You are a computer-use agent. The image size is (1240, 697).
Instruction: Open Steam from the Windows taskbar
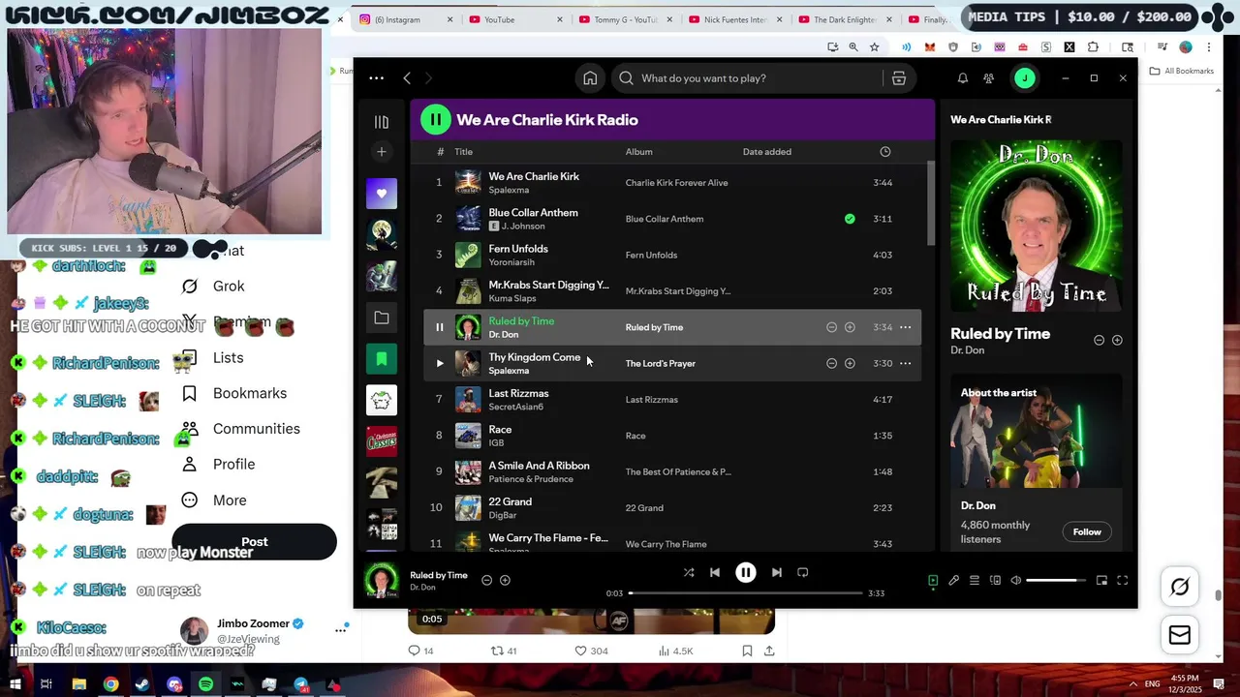click(142, 684)
